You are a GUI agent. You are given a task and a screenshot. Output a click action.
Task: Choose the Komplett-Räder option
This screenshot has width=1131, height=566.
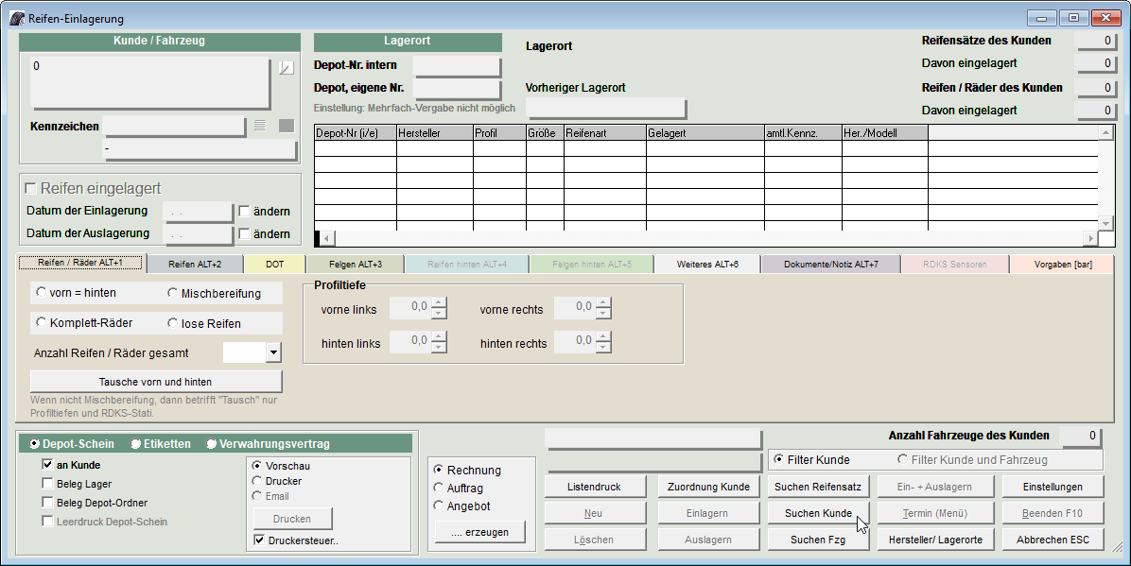click(41, 322)
